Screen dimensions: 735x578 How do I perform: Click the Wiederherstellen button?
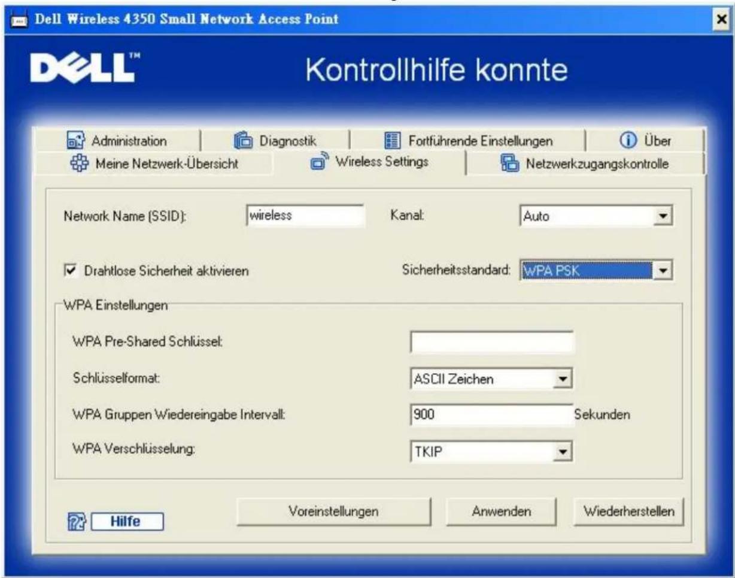[628, 512]
